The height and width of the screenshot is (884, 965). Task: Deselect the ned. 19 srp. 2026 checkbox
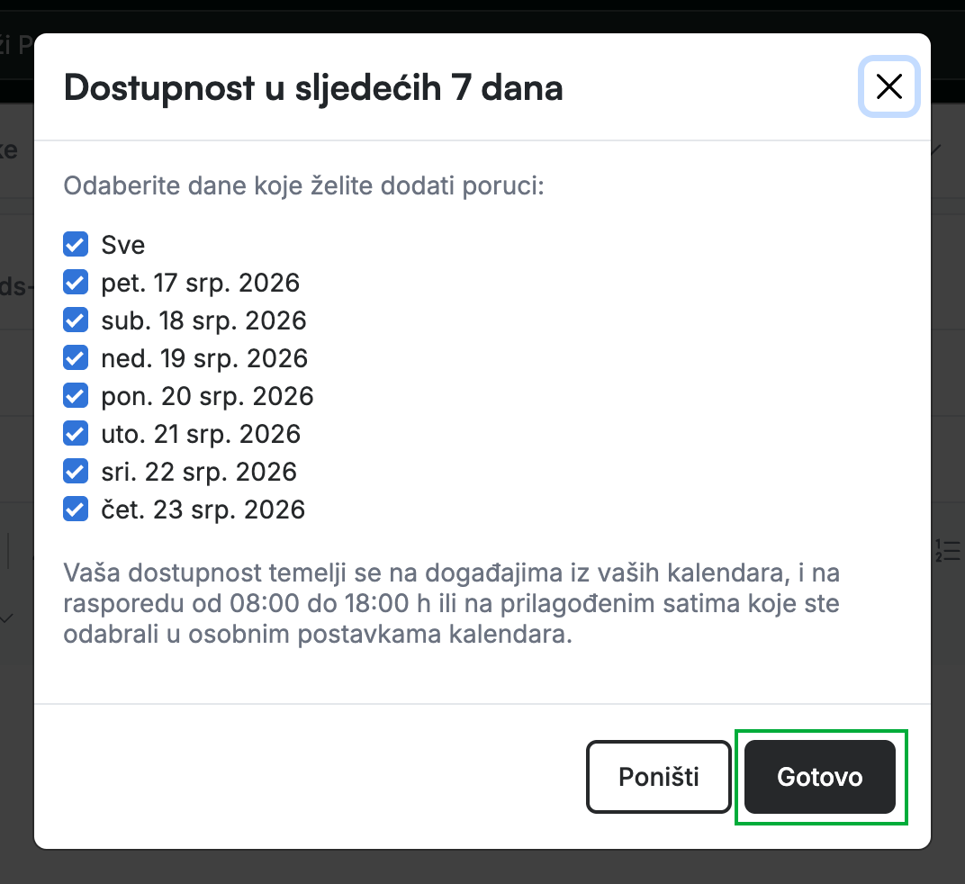click(76, 358)
